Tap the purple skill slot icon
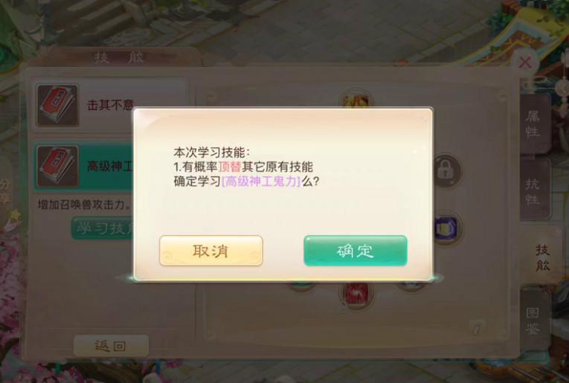This screenshot has height=383, width=569. tap(447, 228)
